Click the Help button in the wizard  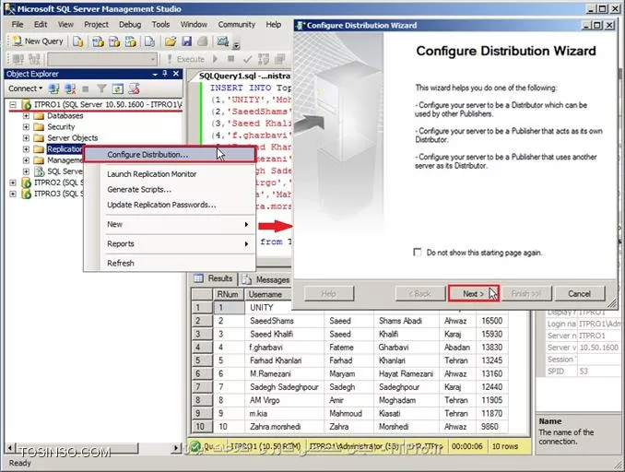329,294
